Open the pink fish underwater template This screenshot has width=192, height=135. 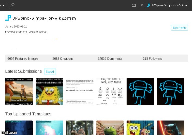(49, 128)
